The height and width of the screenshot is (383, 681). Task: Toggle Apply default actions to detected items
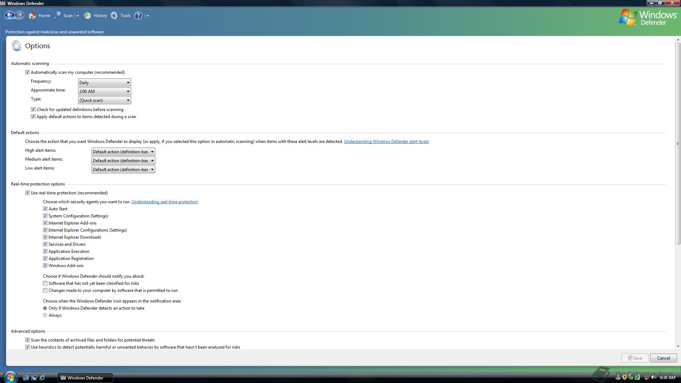pyautogui.click(x=33, y=117)
